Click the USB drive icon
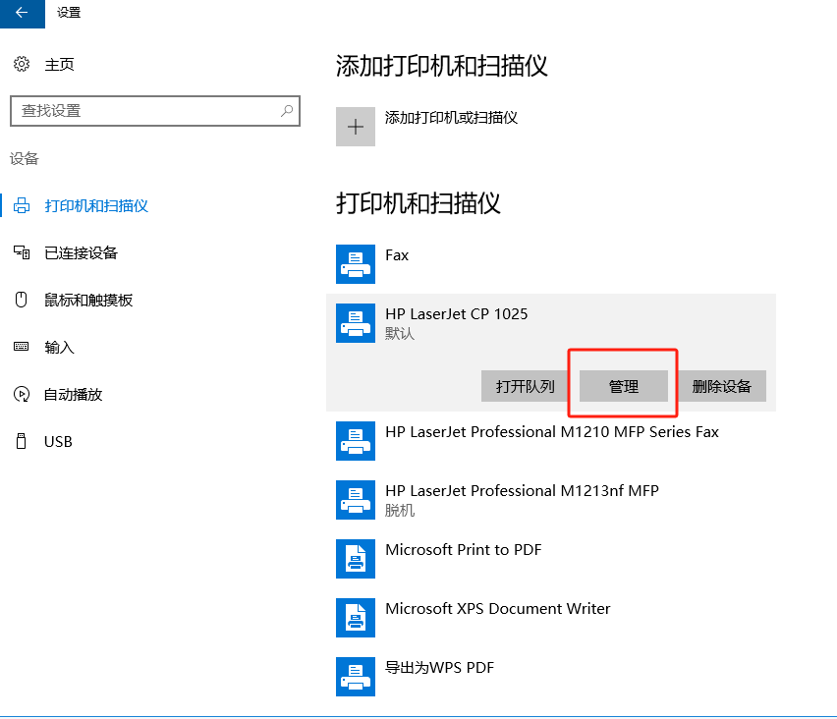Viewport: 837px width, 719px height. (22, 441)
